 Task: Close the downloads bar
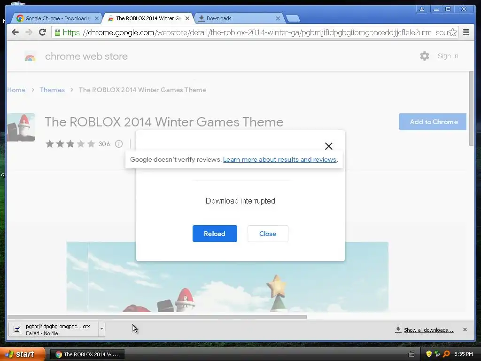[465, 330]
